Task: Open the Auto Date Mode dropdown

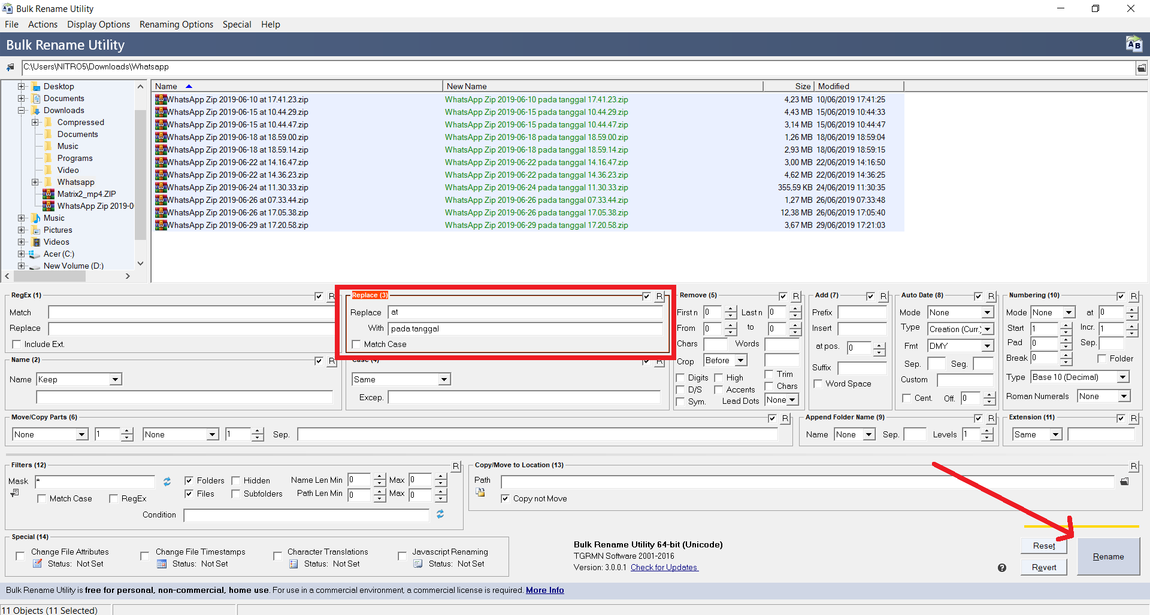Action: coord(960,312)
